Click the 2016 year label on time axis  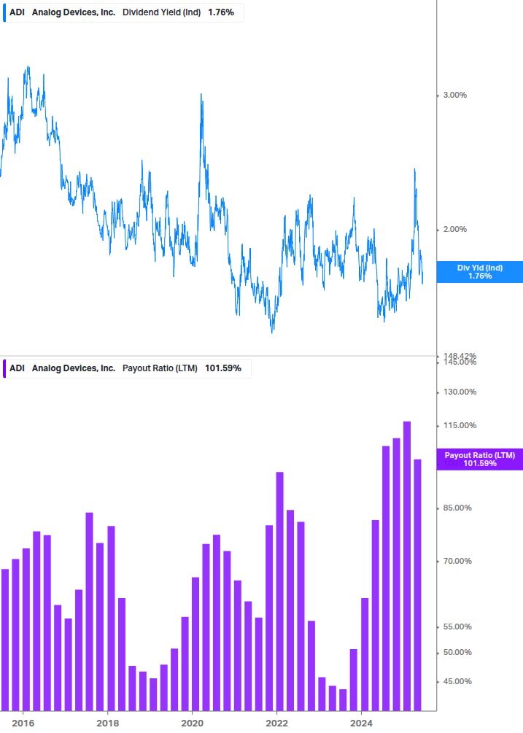[23, 724]
